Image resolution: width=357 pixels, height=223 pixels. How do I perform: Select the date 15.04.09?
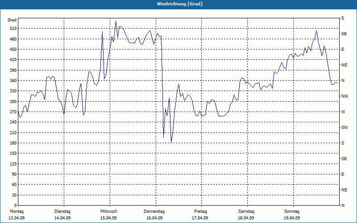[x=108, y=218]
